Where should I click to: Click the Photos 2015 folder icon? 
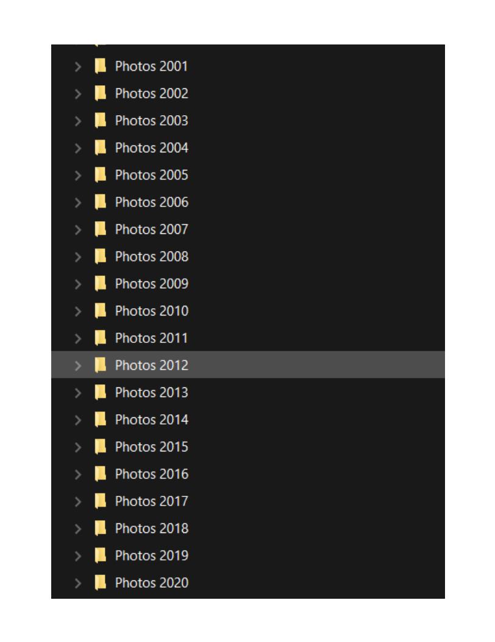[x=101, y=446]
